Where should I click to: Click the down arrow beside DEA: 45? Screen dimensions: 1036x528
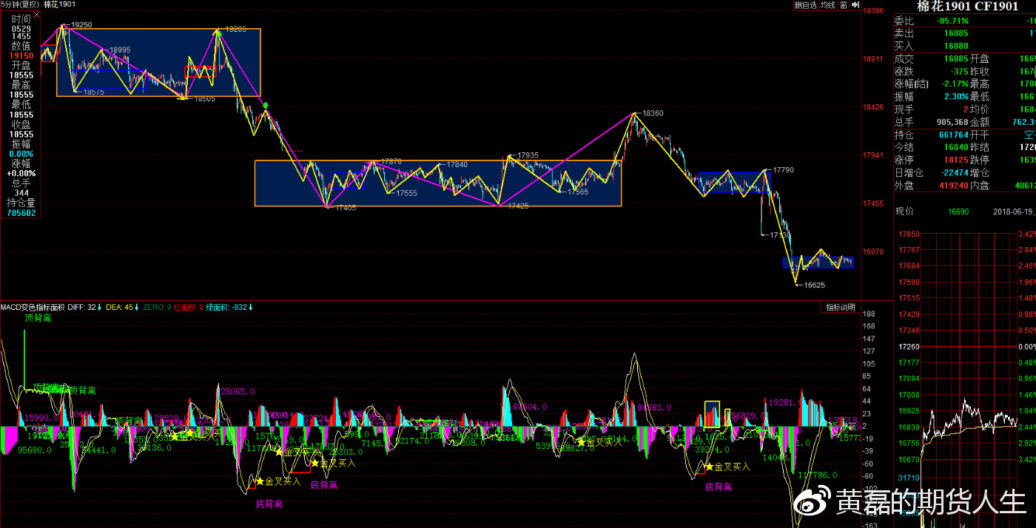[136, 307]
